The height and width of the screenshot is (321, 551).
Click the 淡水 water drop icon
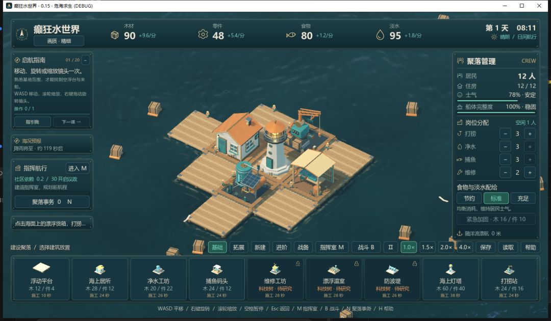[380, 35]
